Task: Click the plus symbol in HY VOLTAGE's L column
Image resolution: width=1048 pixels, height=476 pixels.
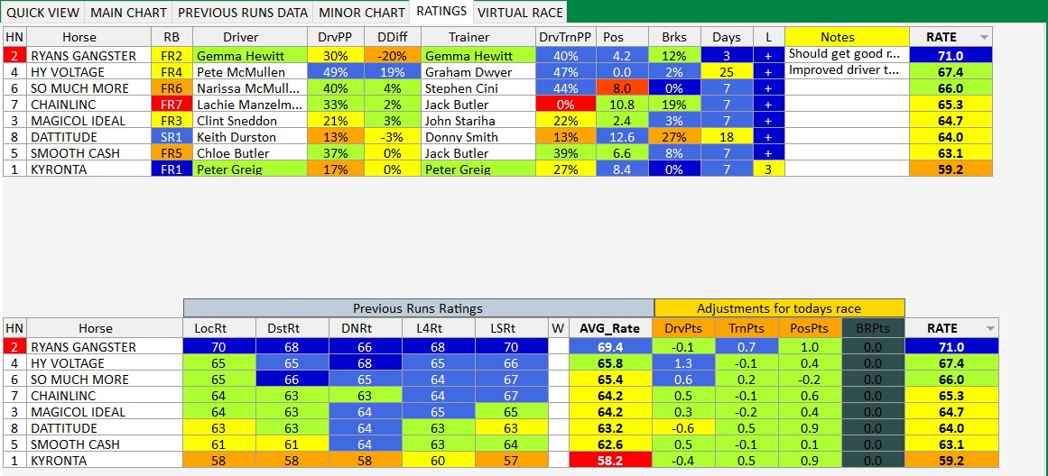Action: tap(768, 71)
